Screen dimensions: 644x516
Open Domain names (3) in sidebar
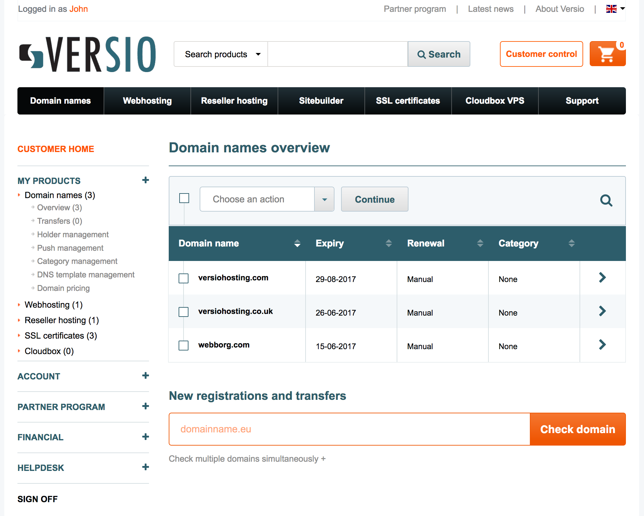coord(60,195)
